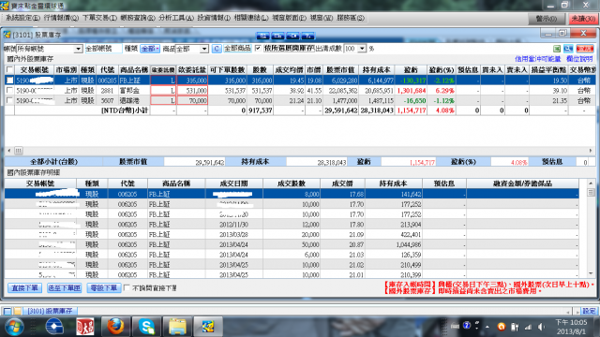Toggle the 依所選開庫存 checkbox
Screen dimensions: 600x337
coord(258,48)
